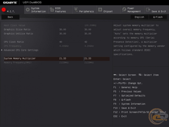Click the 4.00GHz CPU frequency value

click(x=64, y=46)
